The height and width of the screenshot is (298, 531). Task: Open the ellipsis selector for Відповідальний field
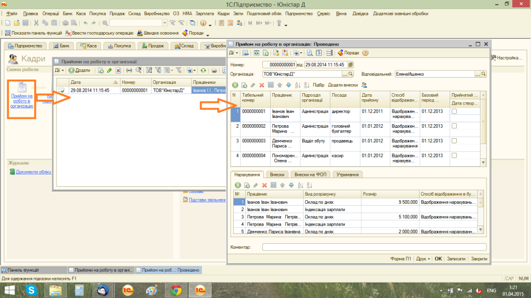478,74
